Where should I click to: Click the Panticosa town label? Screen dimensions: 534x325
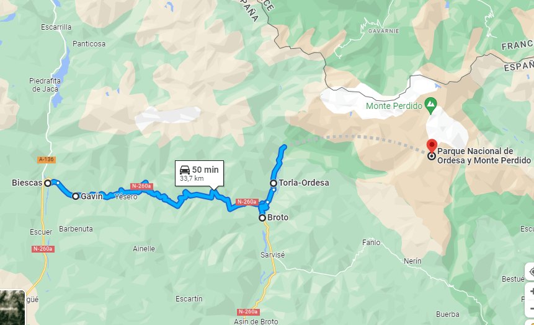[x=89, y=44]
